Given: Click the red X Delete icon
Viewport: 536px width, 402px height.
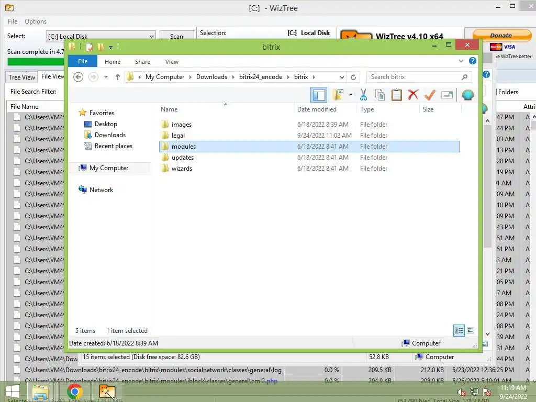Looking at the screenshot, I should [x=413, y=94].
